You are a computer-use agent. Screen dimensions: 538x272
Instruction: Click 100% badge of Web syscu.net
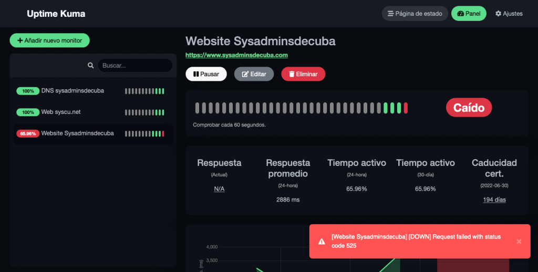click(28, 112)
